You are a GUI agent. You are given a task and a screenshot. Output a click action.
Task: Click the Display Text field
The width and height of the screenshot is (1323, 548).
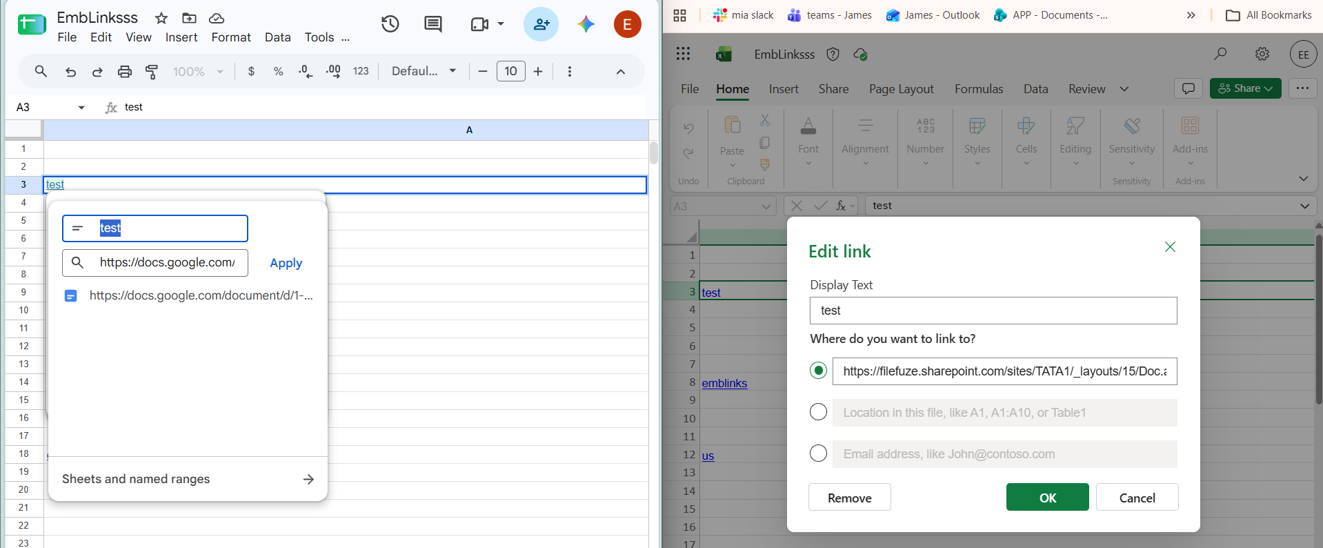[993, 311]
